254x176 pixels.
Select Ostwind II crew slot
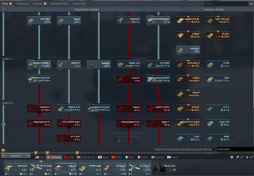coord(16,168)
